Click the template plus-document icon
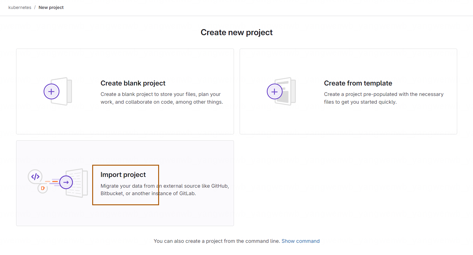The height and width of the screenshot is (255, 473). point(281,91)
